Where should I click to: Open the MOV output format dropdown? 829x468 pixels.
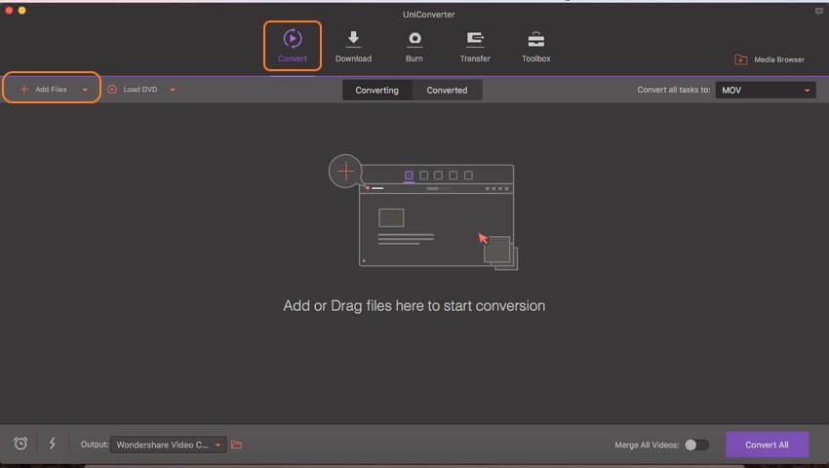(x=765, y=90)
